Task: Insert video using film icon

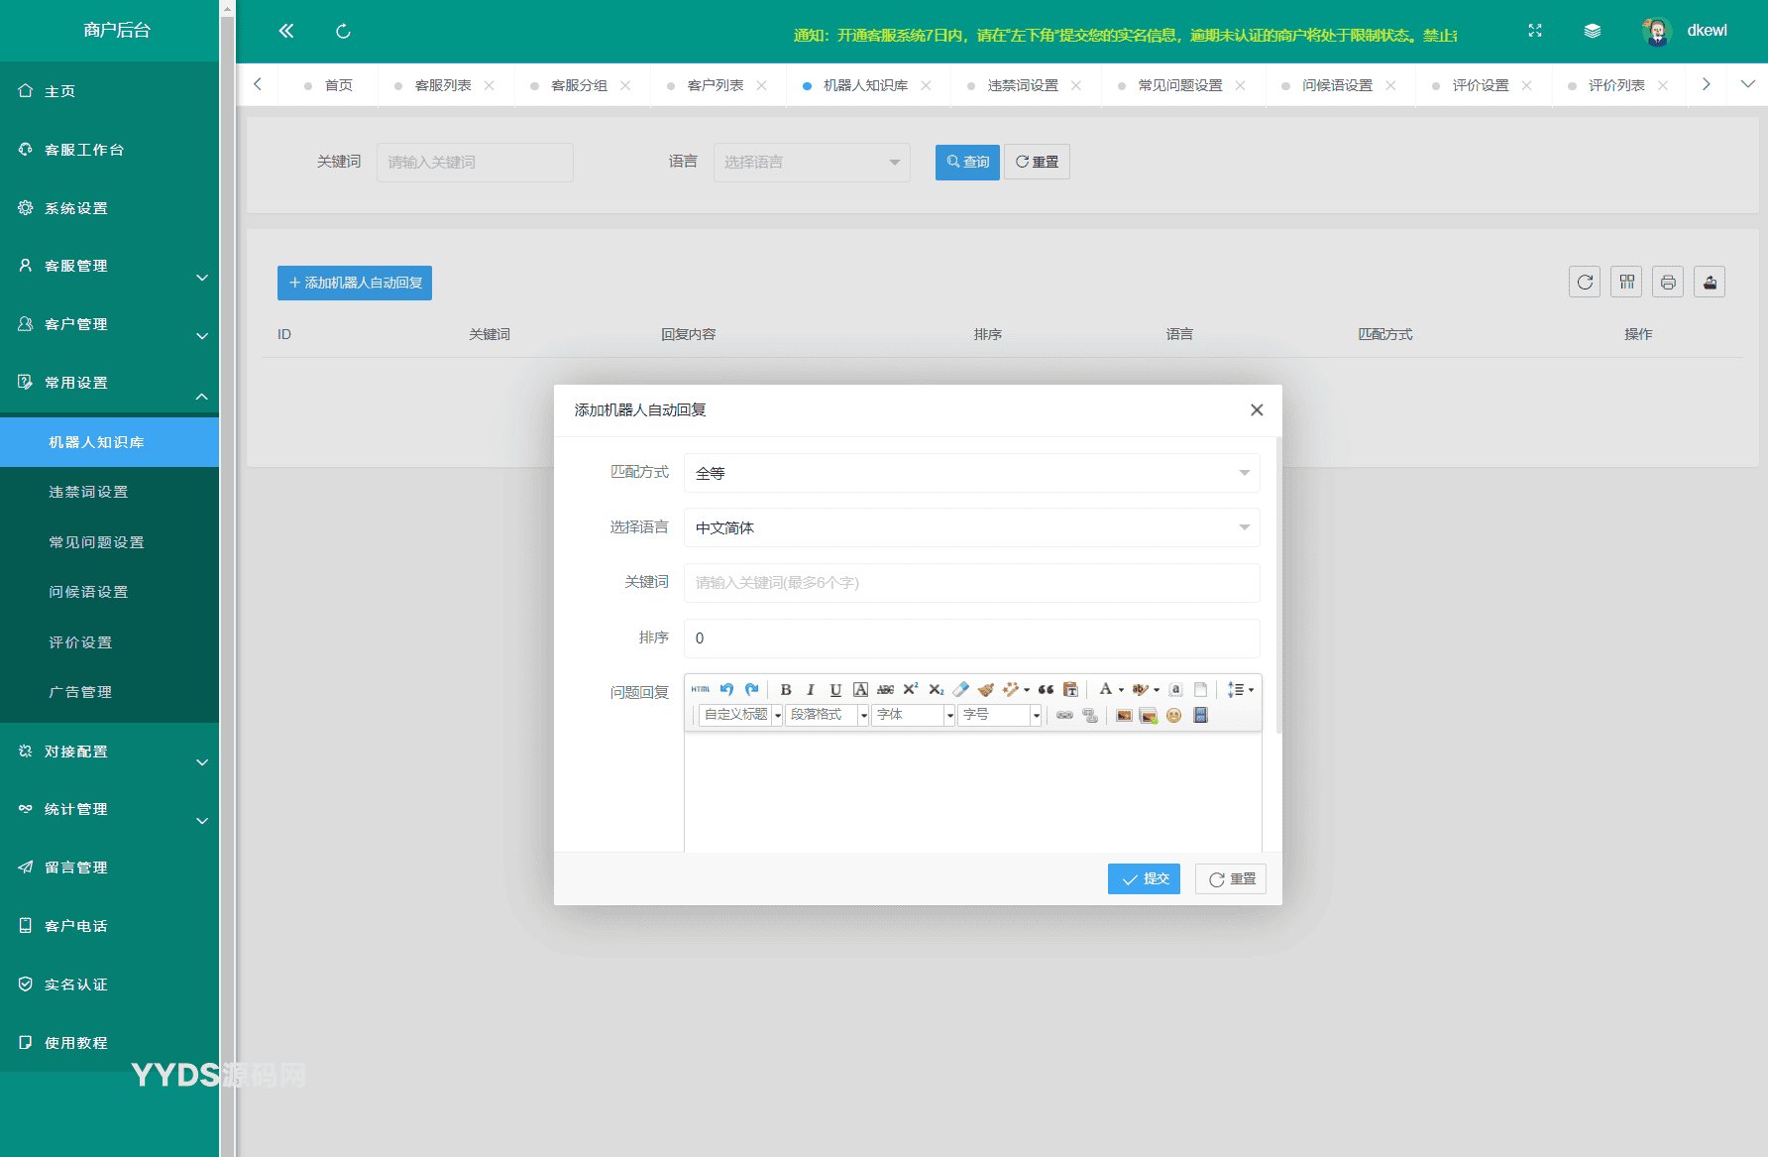Action: coord(1200,715)
